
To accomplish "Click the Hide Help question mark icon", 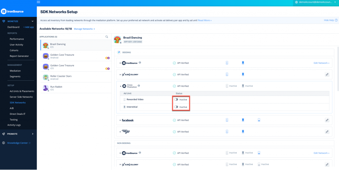I will (336, 20).
